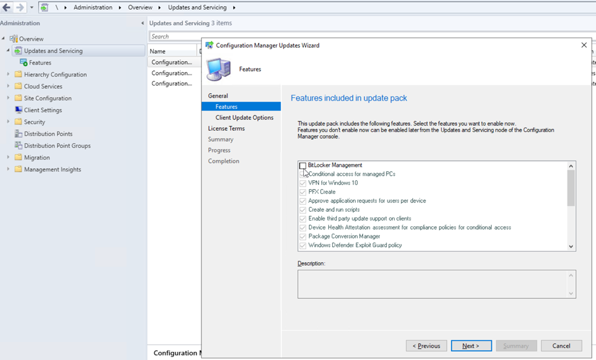
Task: Click the features list scrollbar thumb
Action: click(x=570, y=188)
